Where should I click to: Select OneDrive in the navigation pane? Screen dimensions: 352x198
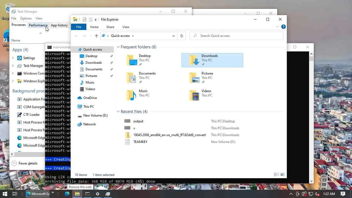tap(90, 98)
